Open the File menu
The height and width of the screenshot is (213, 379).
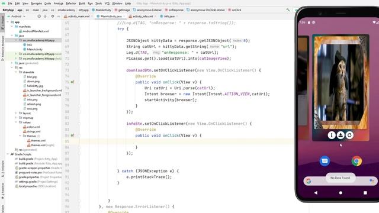coord(9,4)
